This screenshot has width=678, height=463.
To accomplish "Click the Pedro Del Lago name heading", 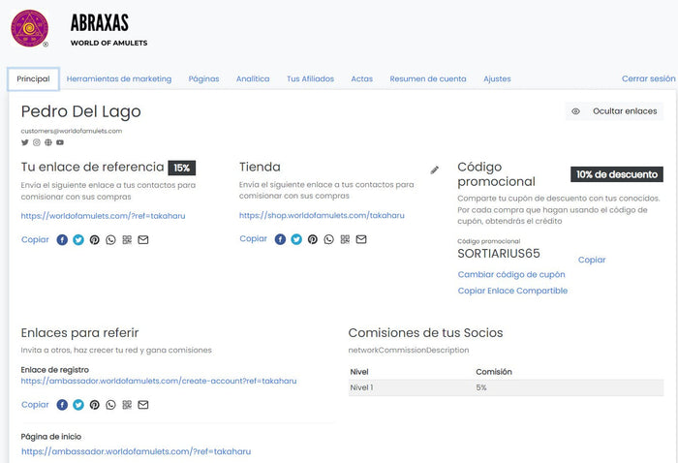I will point(80,111).
